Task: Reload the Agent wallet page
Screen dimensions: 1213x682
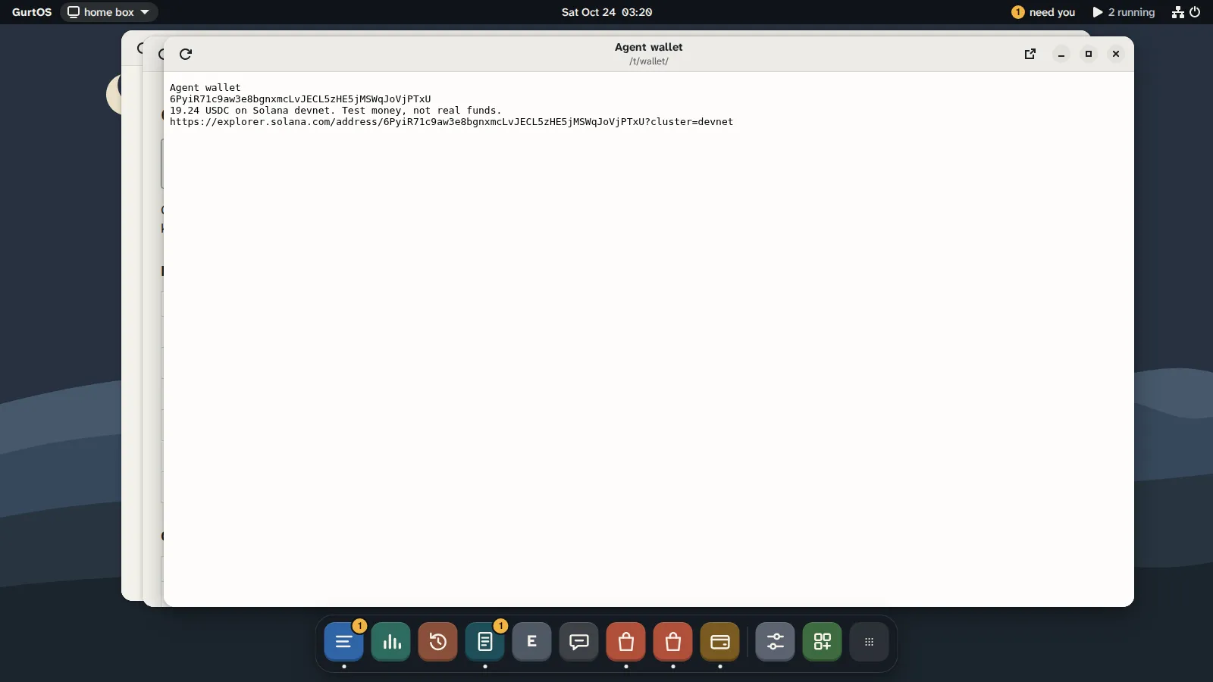Action: point(186,54)
